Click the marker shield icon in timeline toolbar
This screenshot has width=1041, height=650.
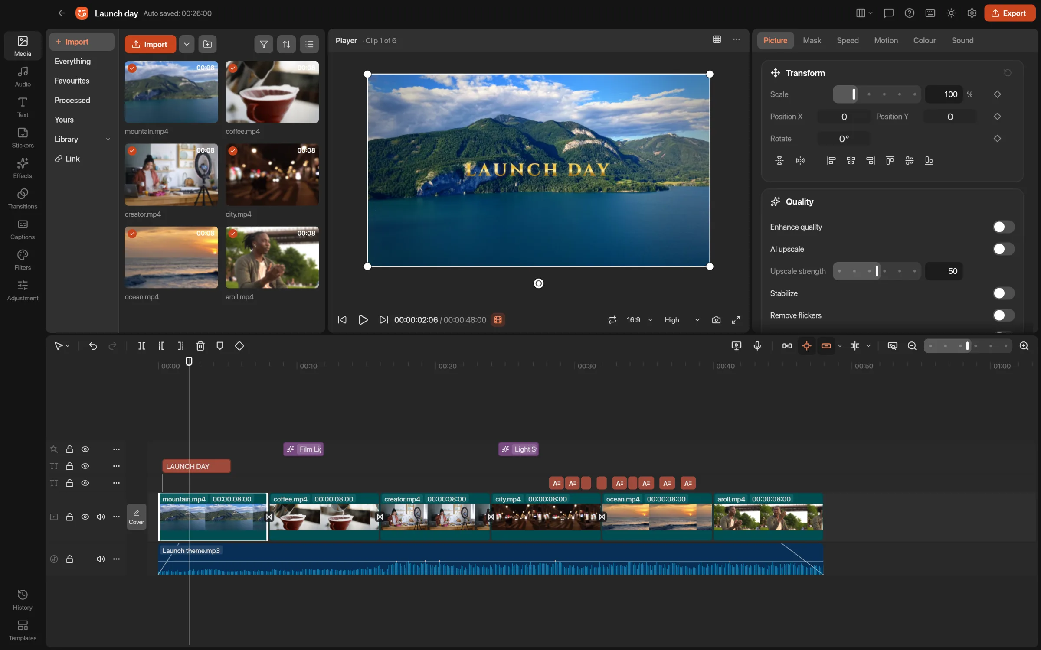(x=220, y=346)
